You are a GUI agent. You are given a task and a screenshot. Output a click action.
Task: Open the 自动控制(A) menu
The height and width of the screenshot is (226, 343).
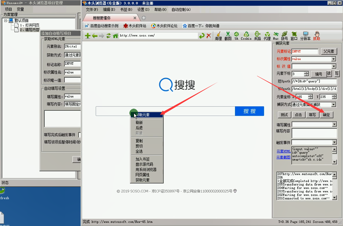tap(181, 9)
